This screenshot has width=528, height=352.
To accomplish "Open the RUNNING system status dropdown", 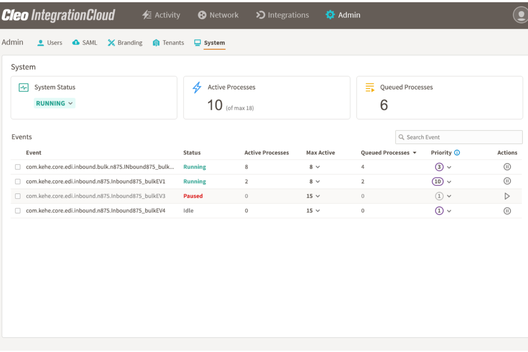I will 54,103.
